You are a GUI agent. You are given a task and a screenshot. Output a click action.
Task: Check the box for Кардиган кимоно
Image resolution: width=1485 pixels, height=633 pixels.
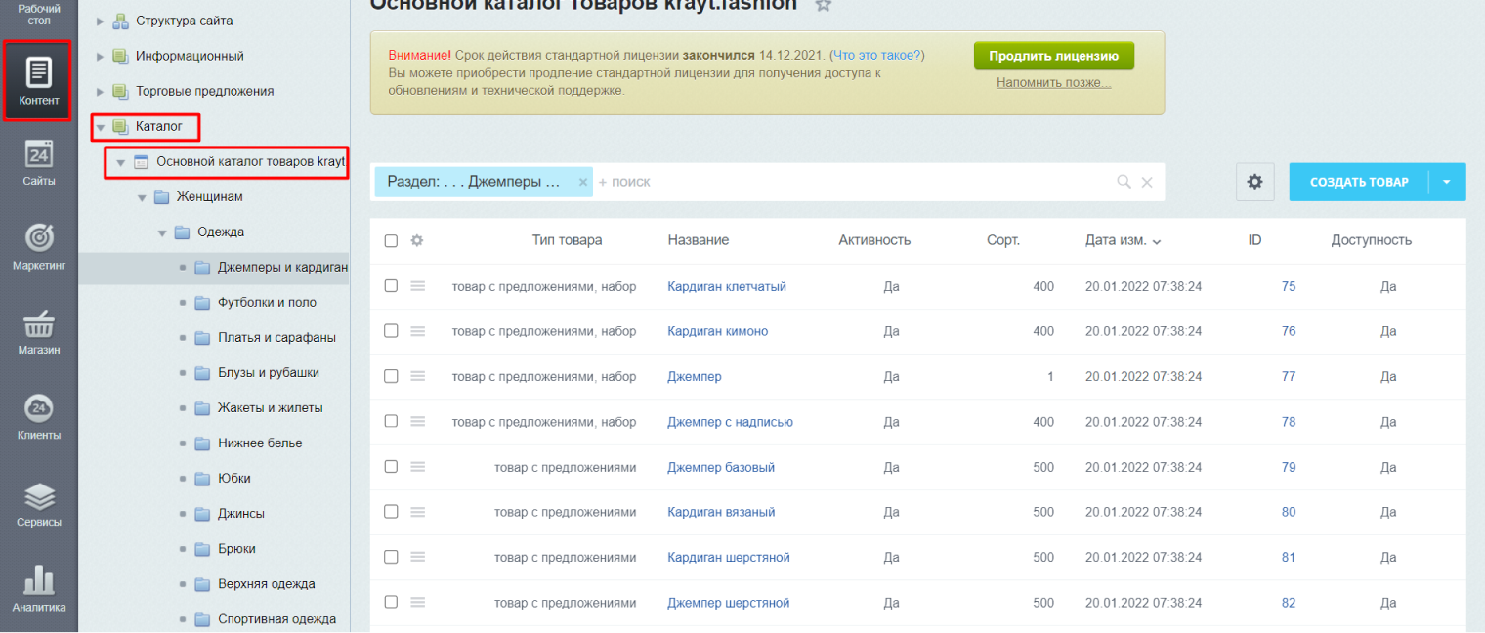tap(391, 331)
